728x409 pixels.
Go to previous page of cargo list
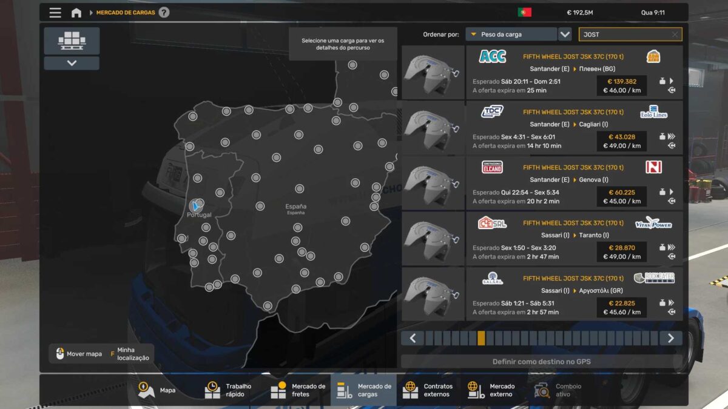413,338
